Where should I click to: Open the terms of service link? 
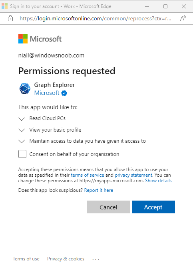(88, 175)
